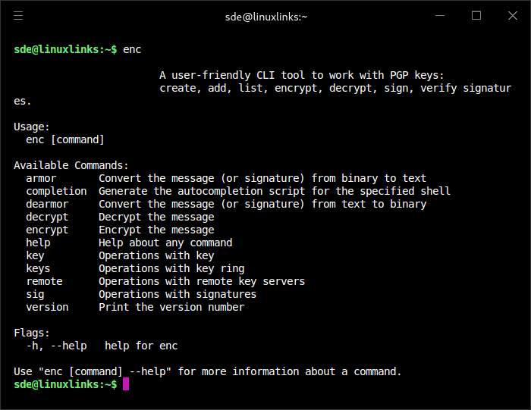This screenshot has height=410, width=531.
Task: Click the last green sde@linuxlinks prompt
Action: (65, 384)
